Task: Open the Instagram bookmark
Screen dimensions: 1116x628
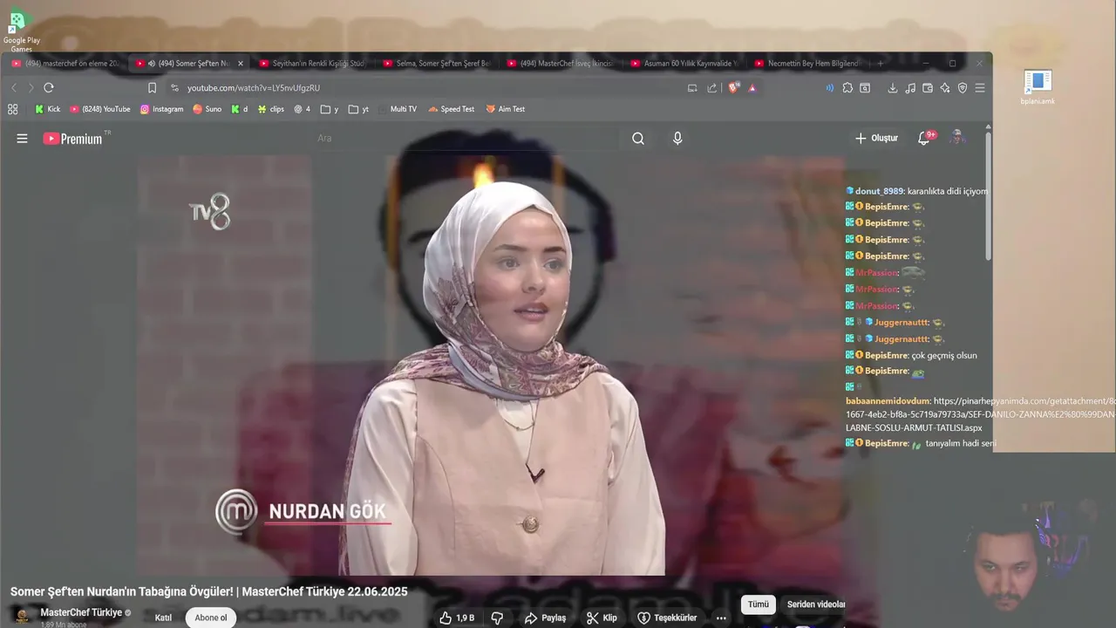Action: 161,109
